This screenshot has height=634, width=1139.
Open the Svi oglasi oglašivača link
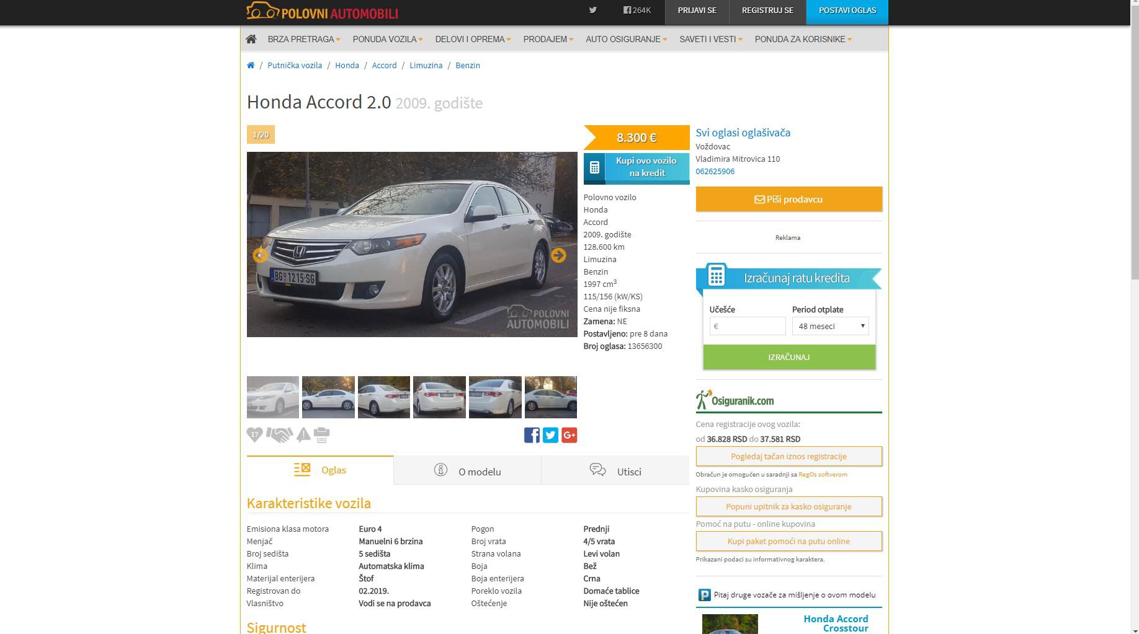pyautogui.click(x=743, y=133)
